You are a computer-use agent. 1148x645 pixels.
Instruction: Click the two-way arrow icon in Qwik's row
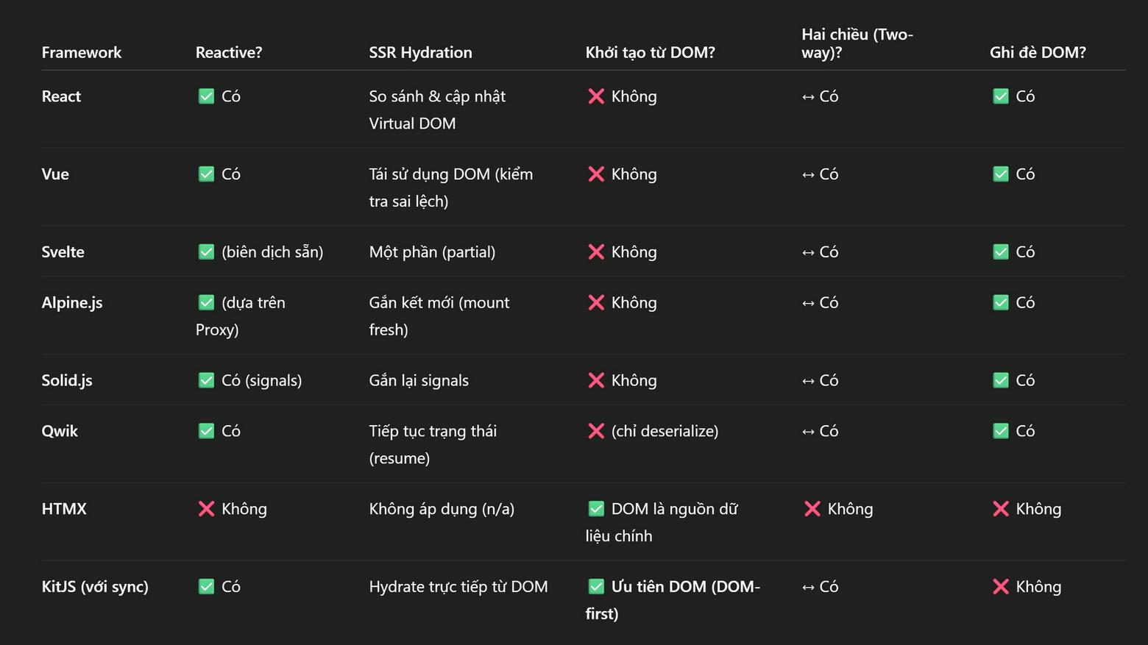coord(808,432)
